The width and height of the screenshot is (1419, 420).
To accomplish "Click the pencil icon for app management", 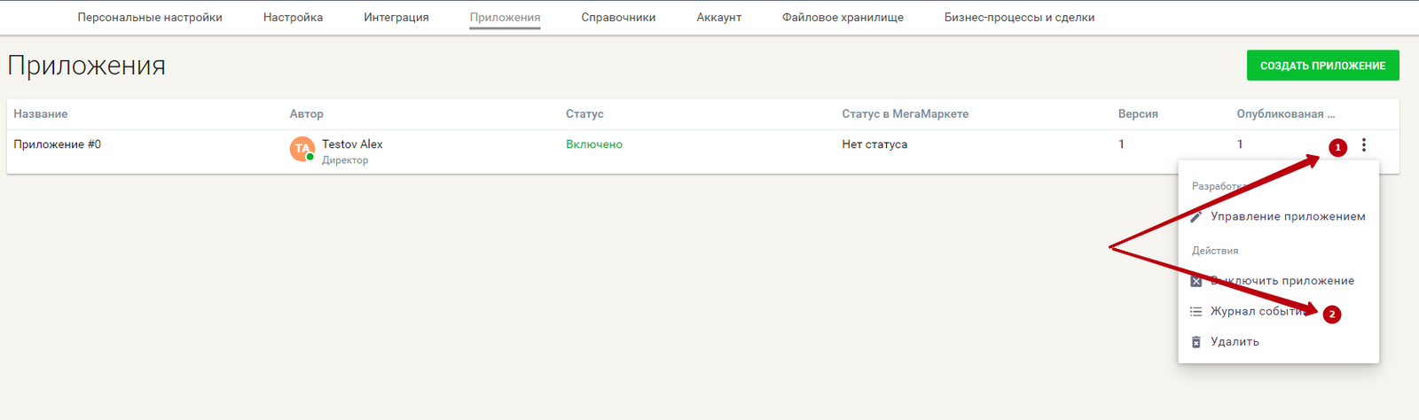I will pos(1196,216).
